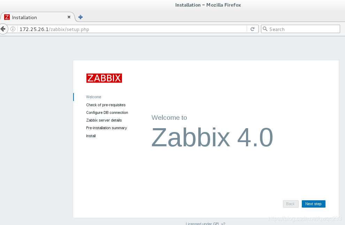Image resolution: width=345 pixels, height=225 pixels.
Task: Select Check of pre-requisites step
Action: click(x=106, y=105)
